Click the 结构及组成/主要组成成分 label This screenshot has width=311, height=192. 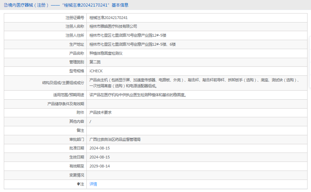tap(63, 83)
